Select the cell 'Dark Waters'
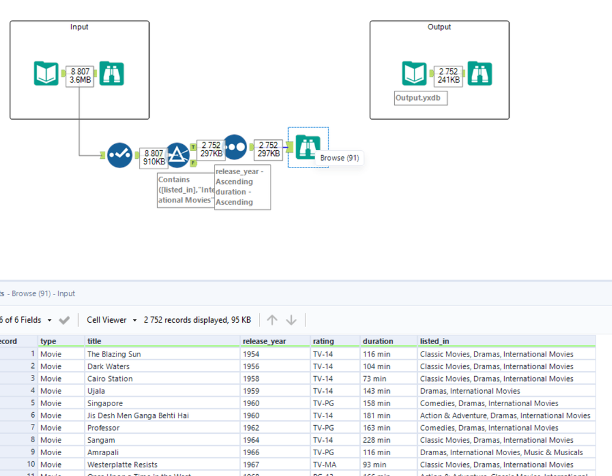612x476 pixels. [x=162, y=366]
